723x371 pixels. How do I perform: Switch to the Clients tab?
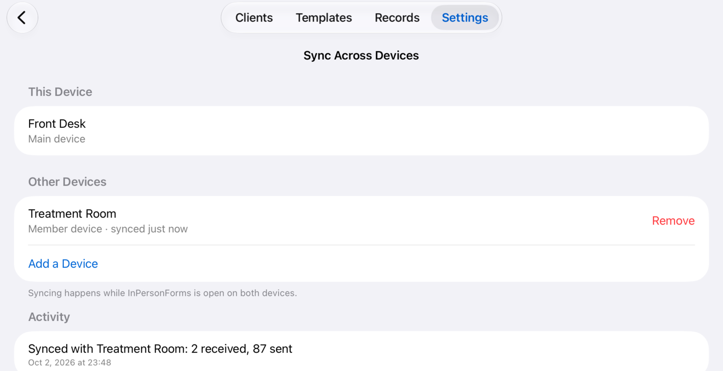[x=254, y=18]
